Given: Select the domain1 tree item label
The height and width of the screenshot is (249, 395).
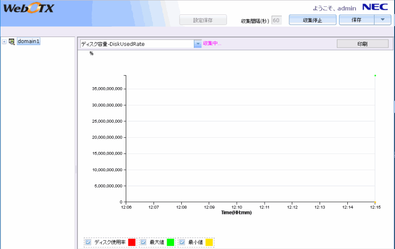Looking at the screenshot, I should pos(28,41).
